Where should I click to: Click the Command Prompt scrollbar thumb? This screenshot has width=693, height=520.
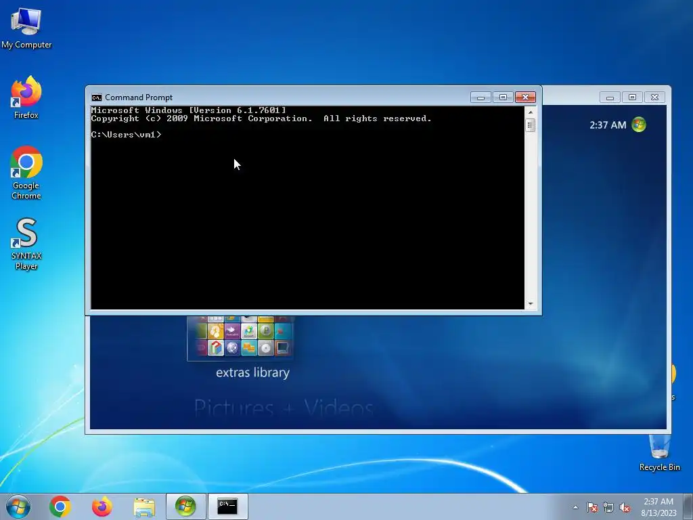pyautogui.click(x=531, y=125)
